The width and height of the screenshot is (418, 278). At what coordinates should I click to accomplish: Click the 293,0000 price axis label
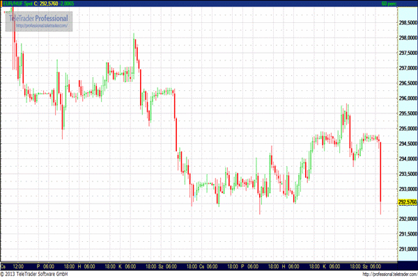point(407,188)
